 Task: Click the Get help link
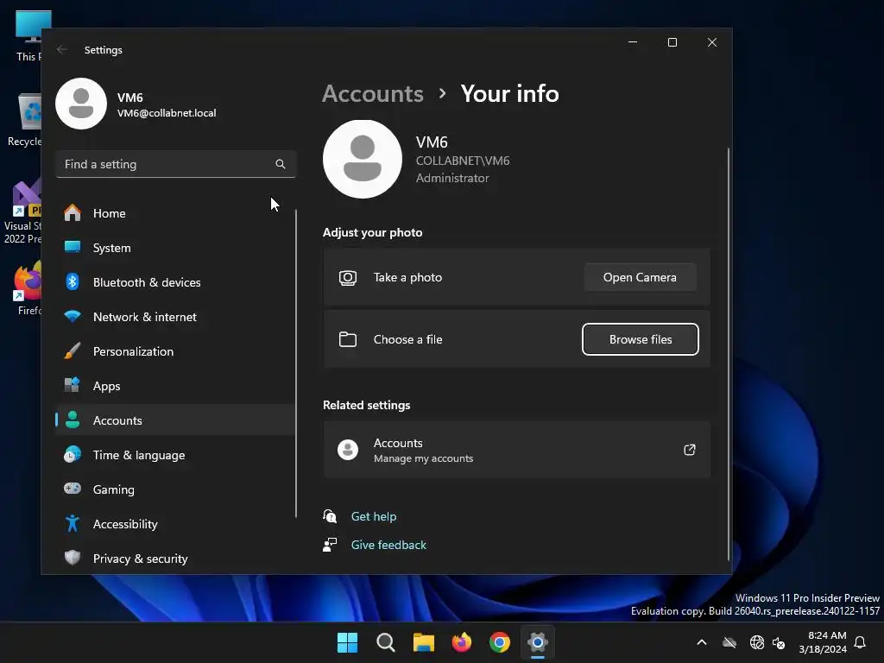pos(373,516)
